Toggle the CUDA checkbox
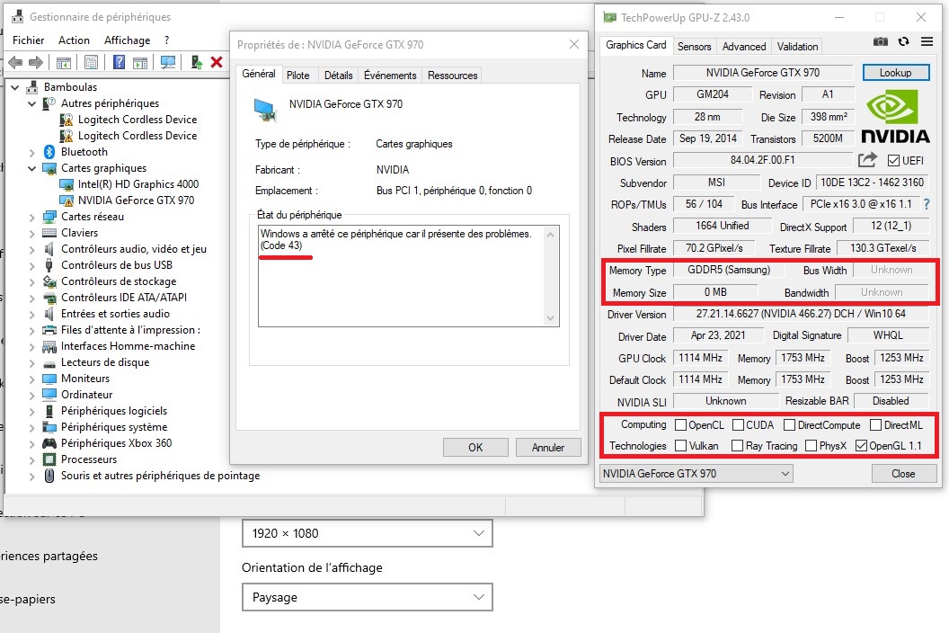 tap(738, 425)
